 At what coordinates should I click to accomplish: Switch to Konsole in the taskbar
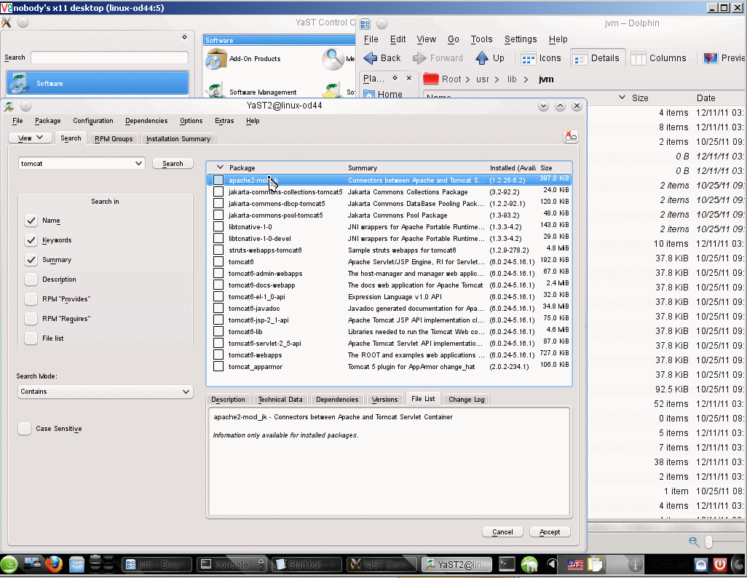click(x=232, y=565)
